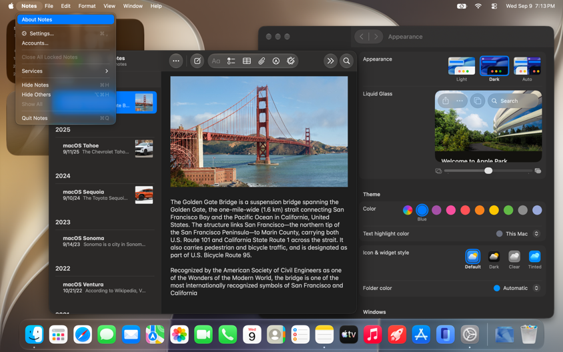
Task: Open the Trash in the Dock
Action: pyautogui.click(x=529, y=335)
